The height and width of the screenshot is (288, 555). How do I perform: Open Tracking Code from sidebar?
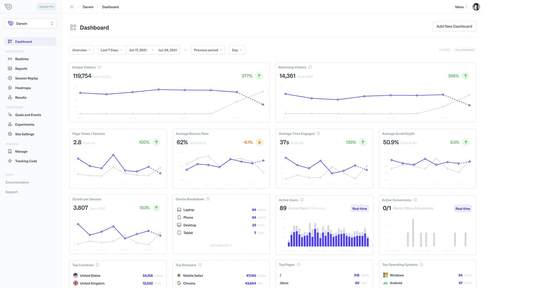point(26,161)
